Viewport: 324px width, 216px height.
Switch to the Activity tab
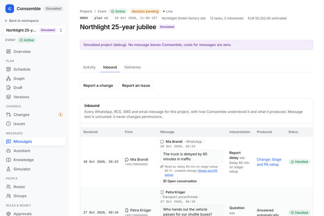tap(89, 67)
